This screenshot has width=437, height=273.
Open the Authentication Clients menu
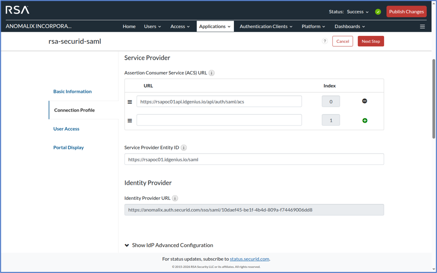(266, 27)
